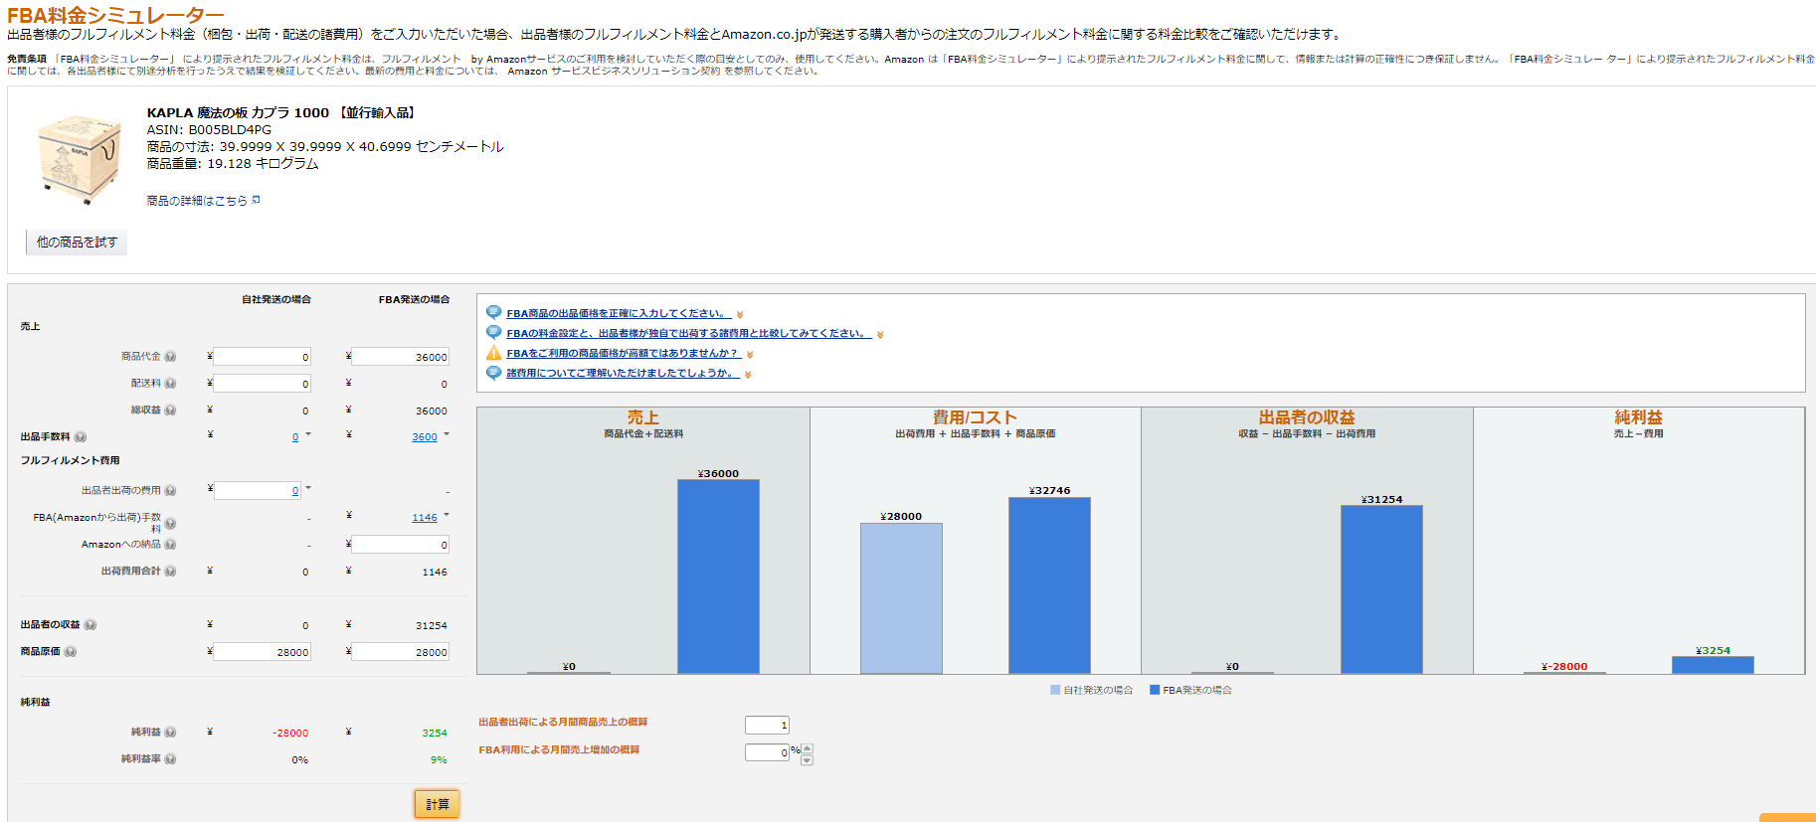Click speech bubble icon for 諸費用 tip
Image resolution: width=1816 pixels, height=822 pixels.
(493, 373)
